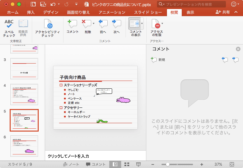Viewport: 243px width, 168px height.
Task: Toggle comments pane (コメント) in status bar
Action: pos(96,164)
